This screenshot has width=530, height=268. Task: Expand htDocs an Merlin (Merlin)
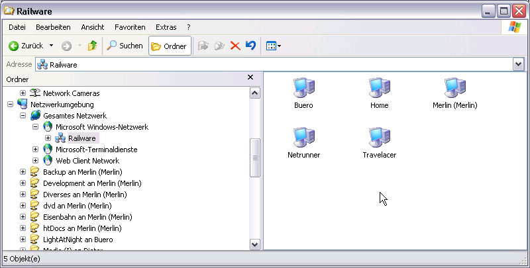[x=23, y=228]
